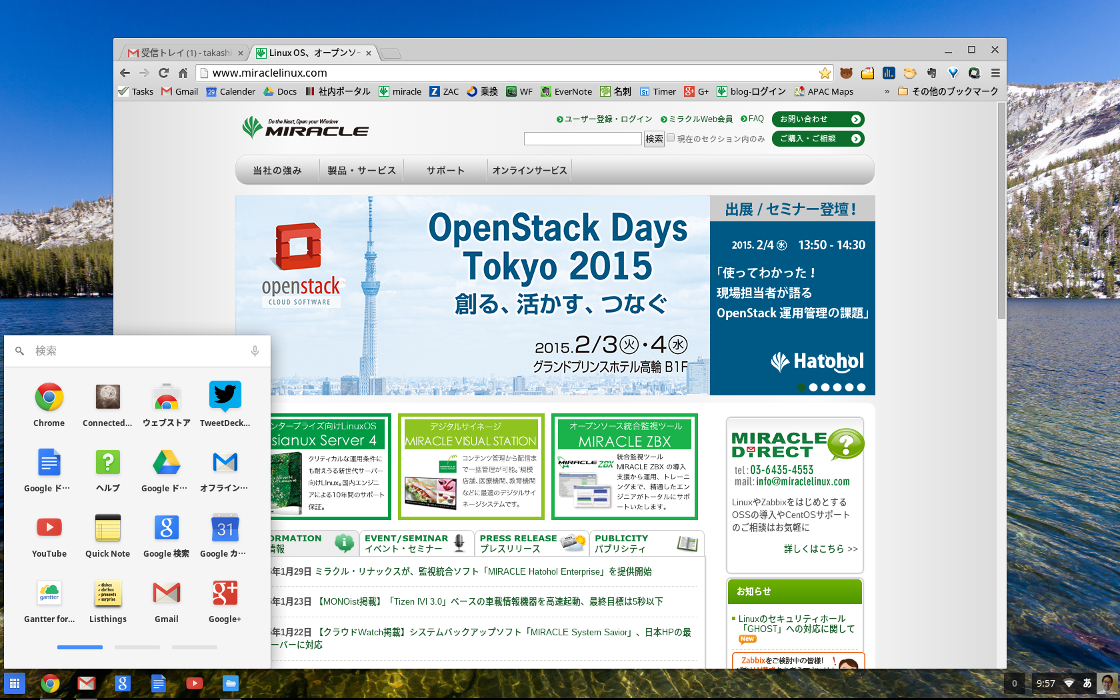Viewport: 1120px width, 700px height.
Task: Bookmark this page with the star icon
Action: point(825,73)
